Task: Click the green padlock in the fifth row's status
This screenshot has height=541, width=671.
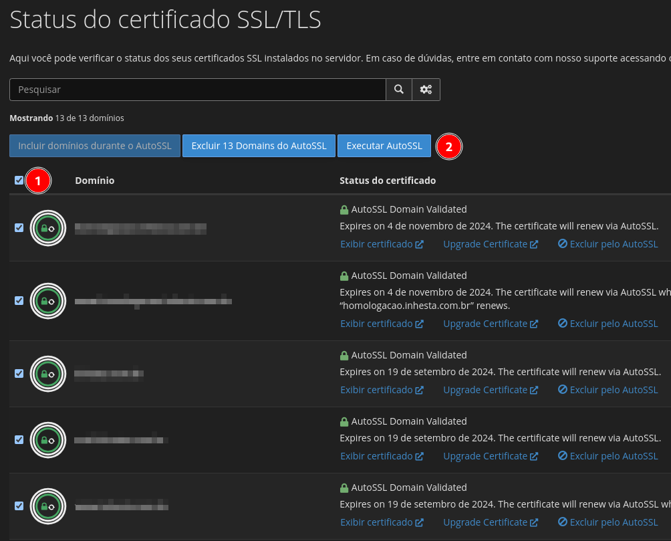Action: (x=344, y=488)
